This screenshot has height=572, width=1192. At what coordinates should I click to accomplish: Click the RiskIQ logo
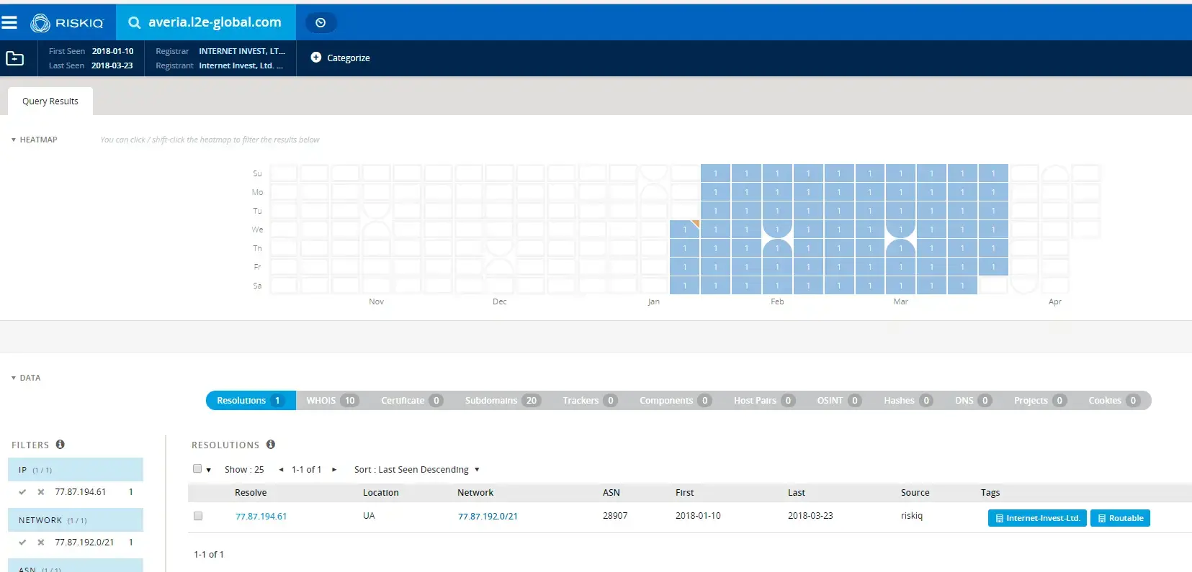coord(67,23)
